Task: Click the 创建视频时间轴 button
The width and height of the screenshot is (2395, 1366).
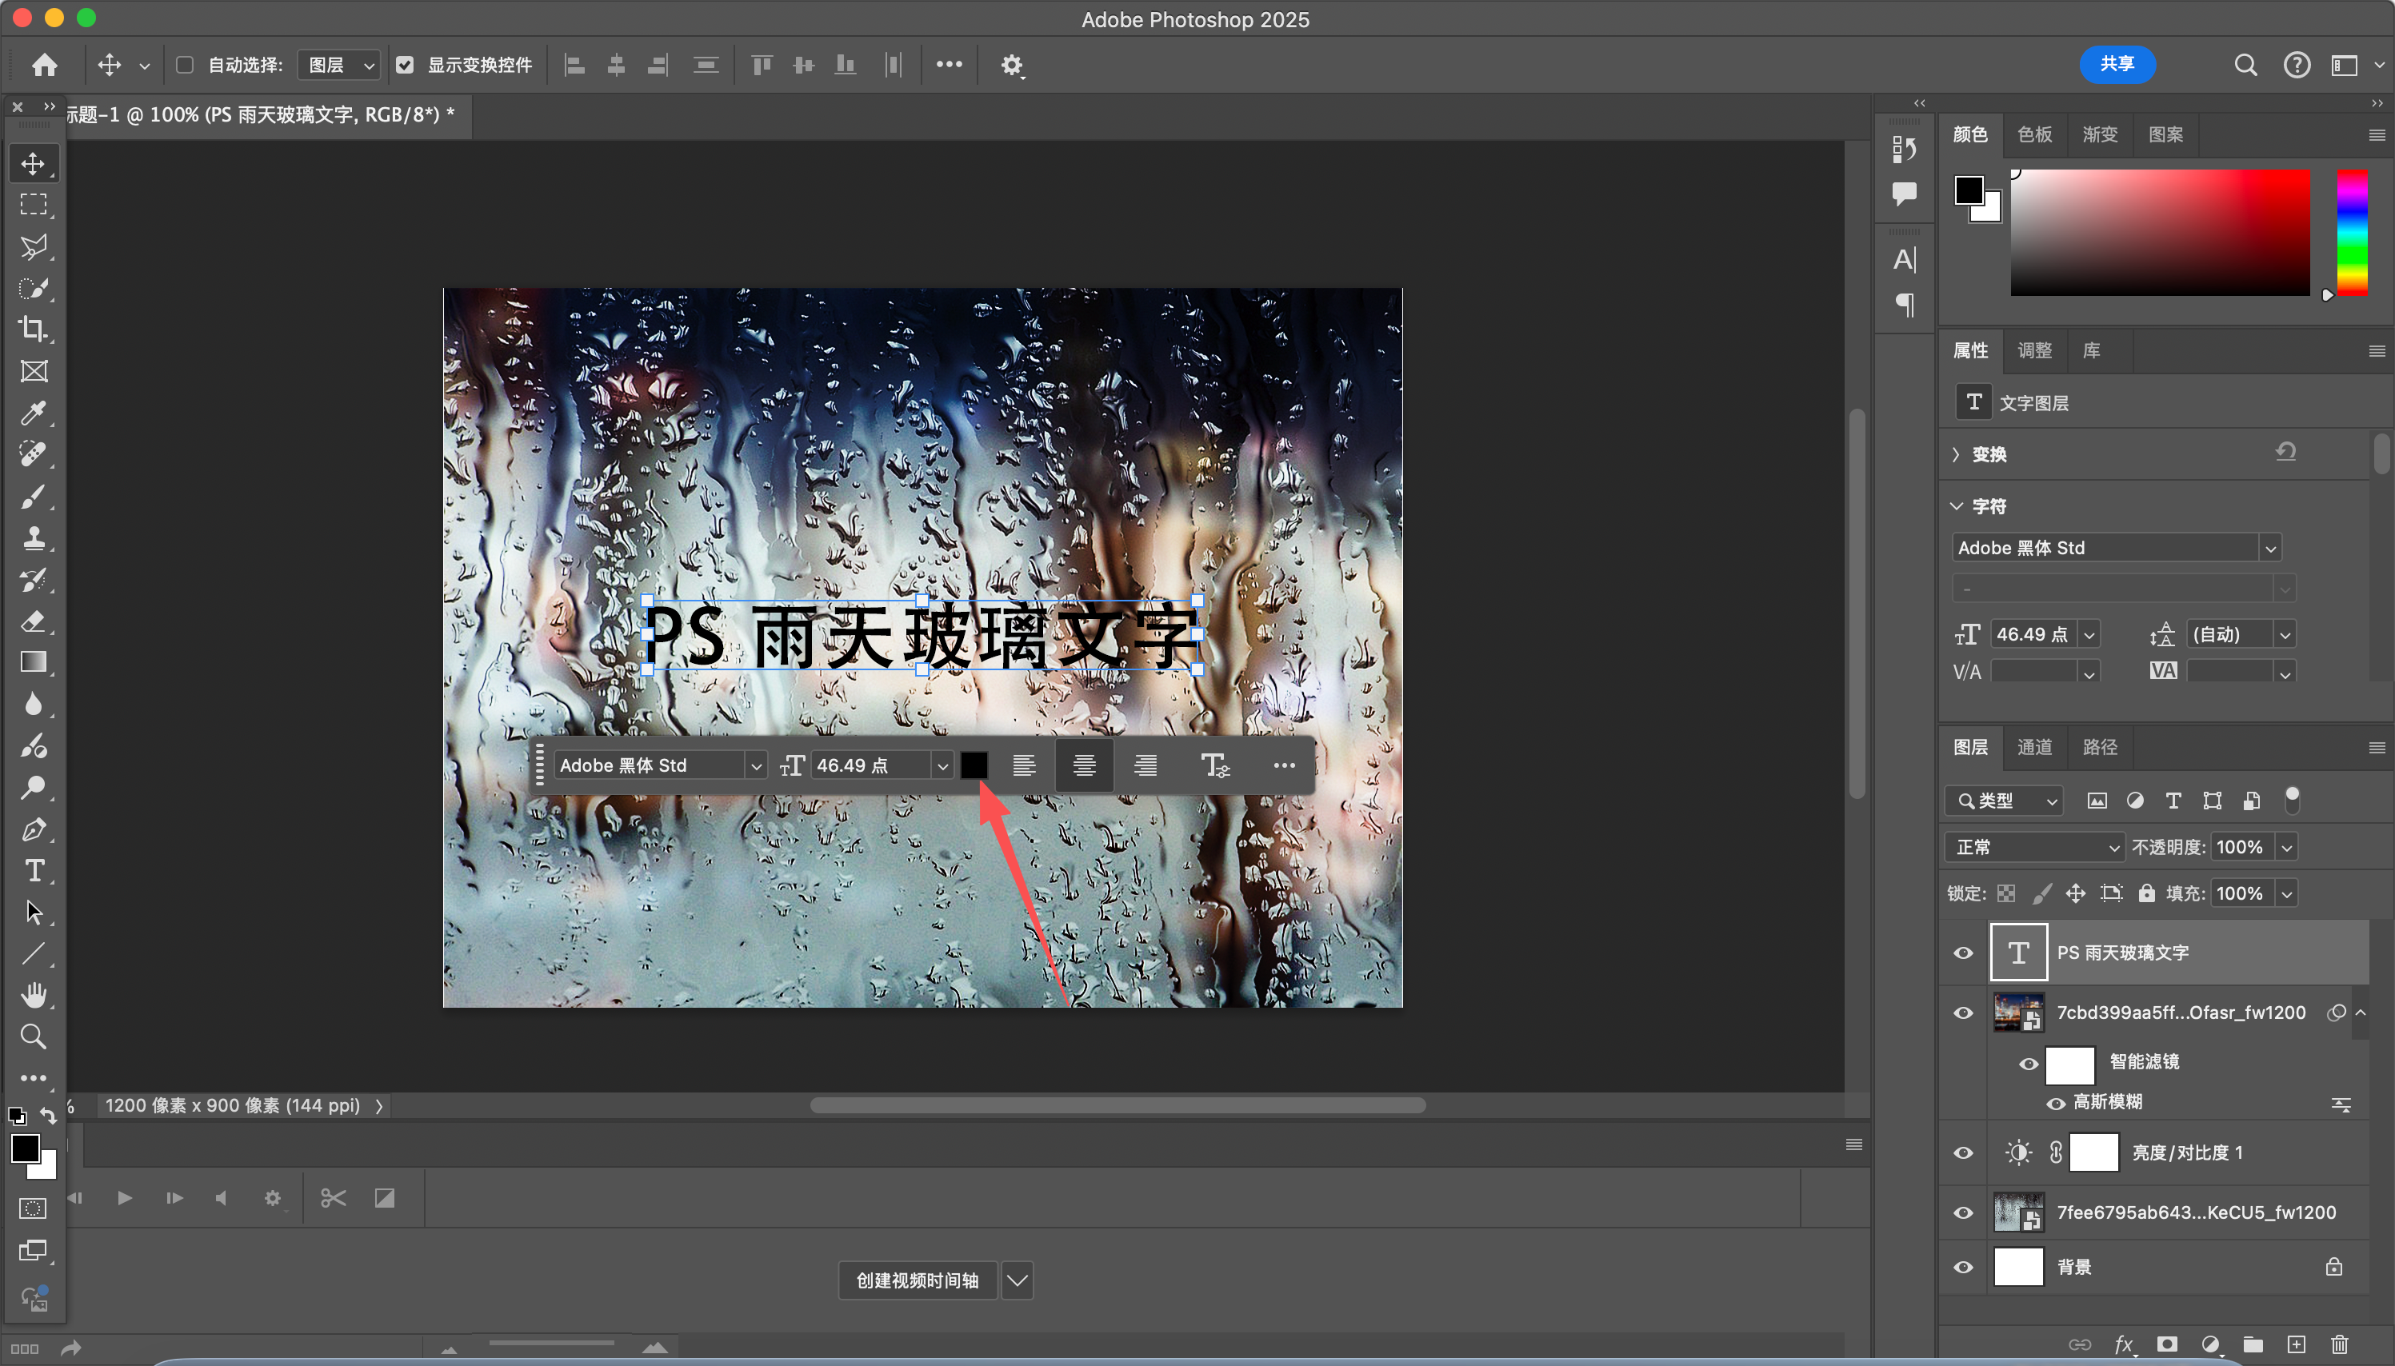Action: tap(917, 1280)
